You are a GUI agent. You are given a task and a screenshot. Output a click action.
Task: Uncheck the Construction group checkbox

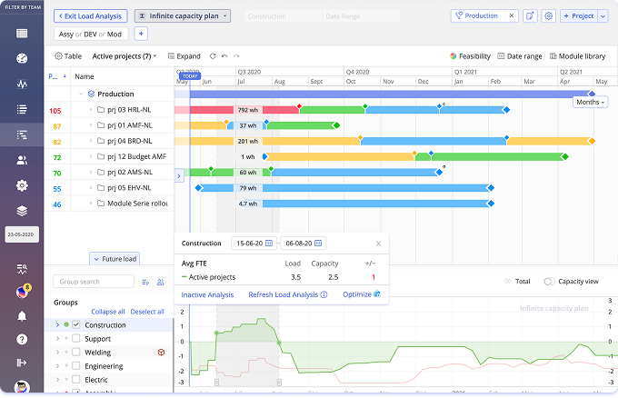[76, 324]
